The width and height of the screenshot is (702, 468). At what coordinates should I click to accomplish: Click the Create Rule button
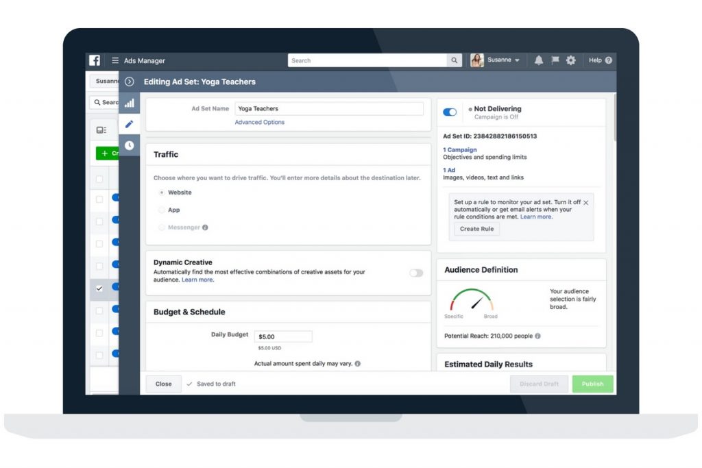click(476, 229)
